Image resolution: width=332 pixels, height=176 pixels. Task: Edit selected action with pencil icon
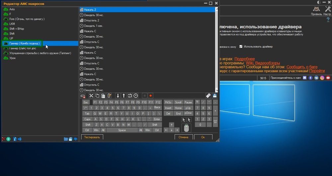109,96
